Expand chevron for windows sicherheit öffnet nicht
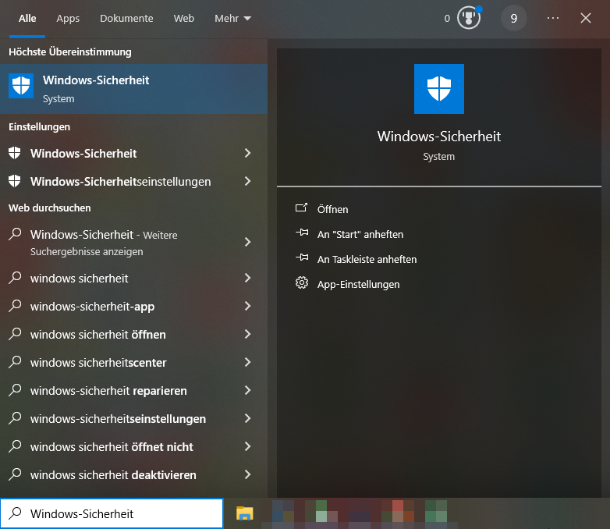 (x=248, y=446)
